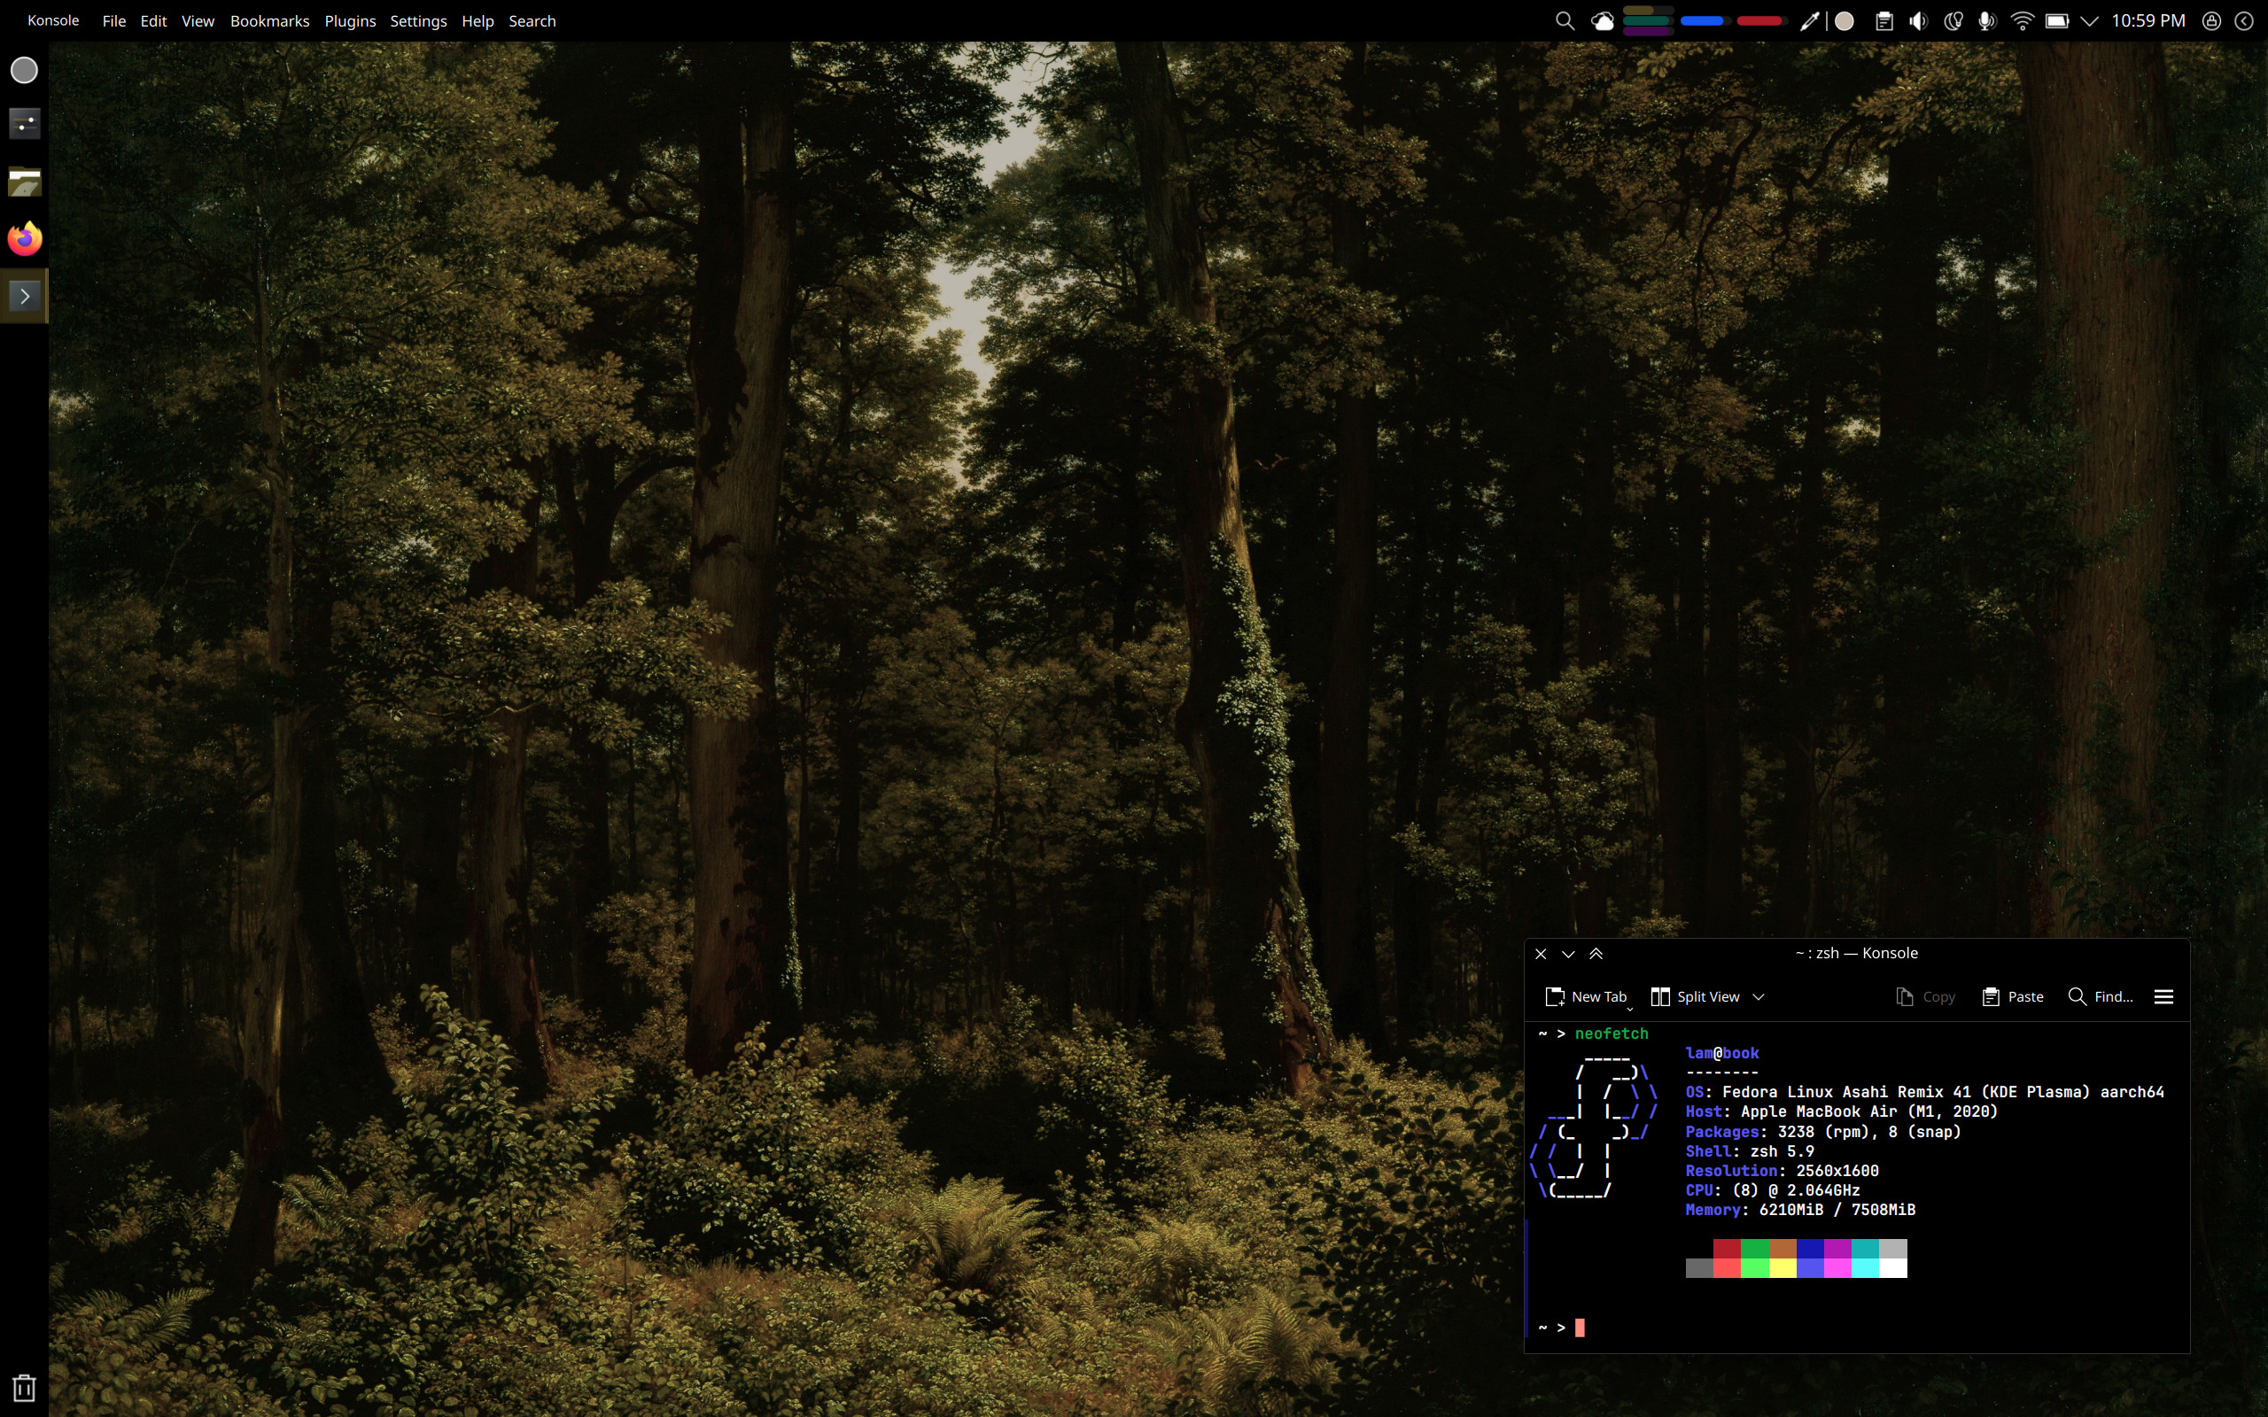The height and width of the screenshot is (1417, 2268).
Task: Open the audio volume speaker icon
Action: click(1918, 20)
